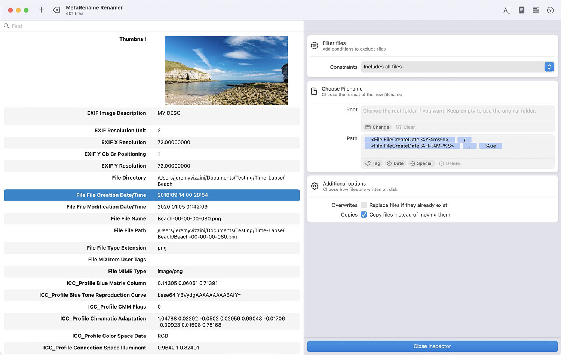Open the metadata document icon in the toolbar
The width and height of the screenshot is (561, 355).
521,10
